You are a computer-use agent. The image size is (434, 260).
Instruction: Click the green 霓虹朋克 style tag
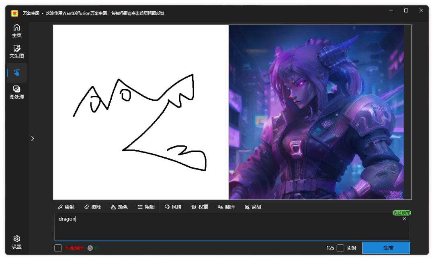(x=401, y=213)
